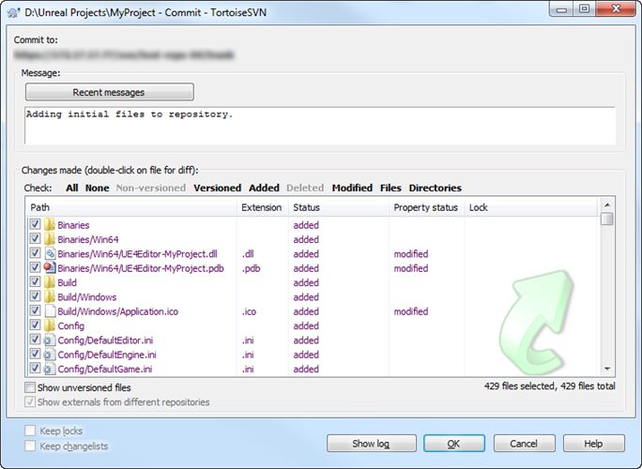Open the Recent messages list
This screenshot has height=469, width=642.
[109, 92]
